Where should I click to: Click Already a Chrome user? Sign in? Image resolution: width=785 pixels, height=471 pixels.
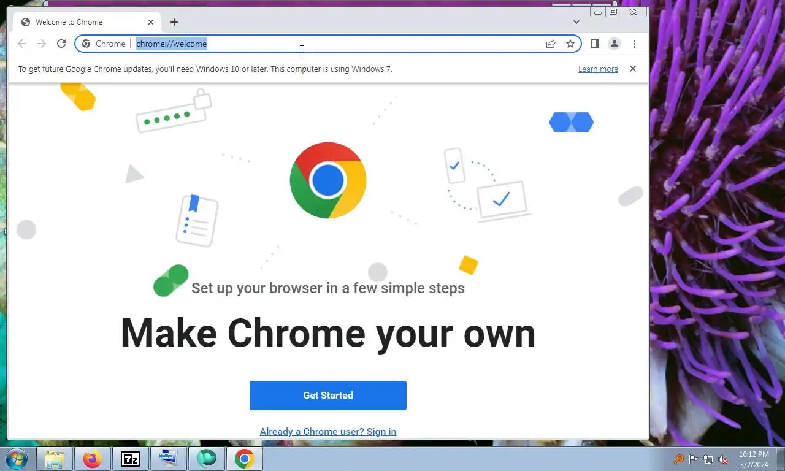tap(328, 432)
